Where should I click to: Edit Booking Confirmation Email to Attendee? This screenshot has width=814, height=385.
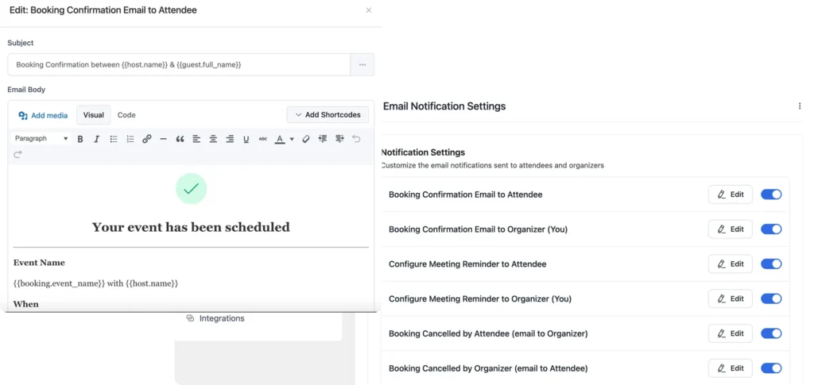point(730,194)
